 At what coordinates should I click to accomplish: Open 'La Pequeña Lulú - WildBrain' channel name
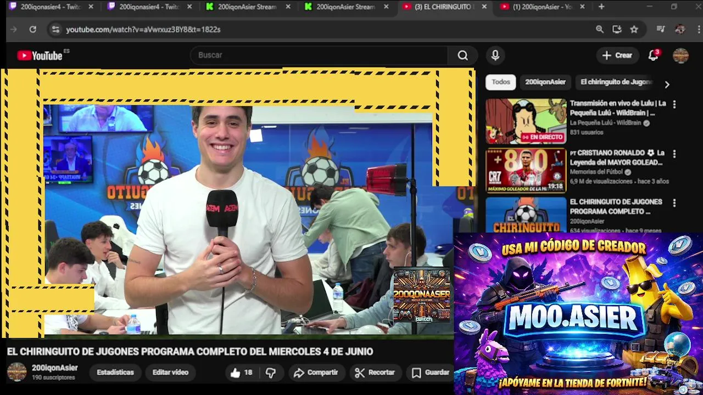coord(605,123)
